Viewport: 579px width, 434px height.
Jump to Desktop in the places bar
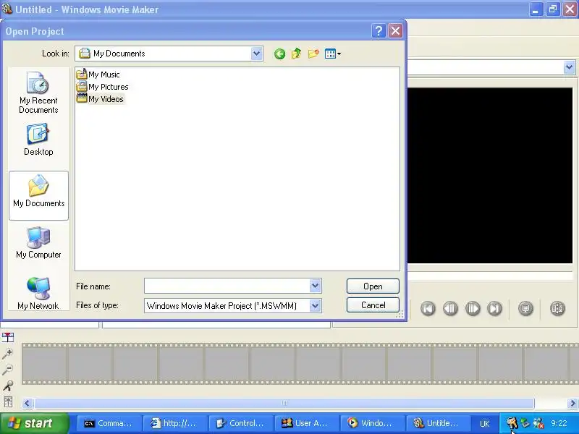[x=38, y=140]
